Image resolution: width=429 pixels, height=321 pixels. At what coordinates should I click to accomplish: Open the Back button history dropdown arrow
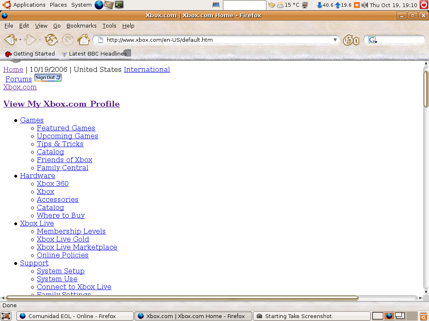pyautogui.click(x=20, y=40)
